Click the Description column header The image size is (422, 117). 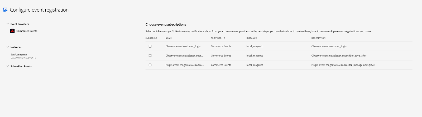pyautogui.click(x=318, y=38)
